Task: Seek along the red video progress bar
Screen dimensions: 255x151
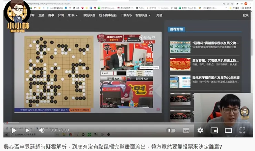Action: pyautogui.click(x=128, y=123)
